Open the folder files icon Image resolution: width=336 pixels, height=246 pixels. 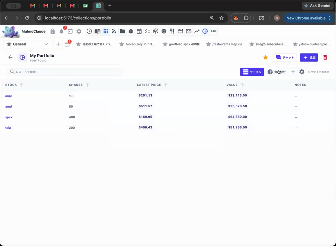122,31
